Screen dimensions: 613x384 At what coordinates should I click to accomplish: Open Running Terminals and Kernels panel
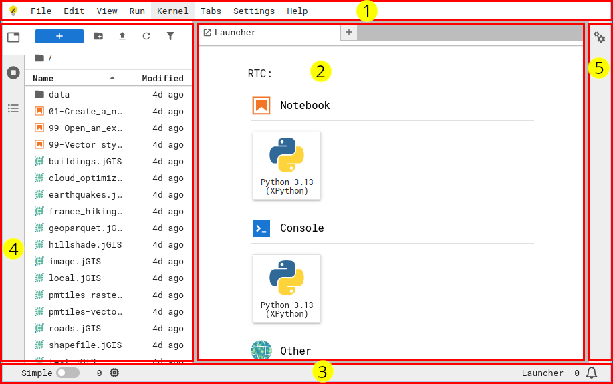click(13, 72)
